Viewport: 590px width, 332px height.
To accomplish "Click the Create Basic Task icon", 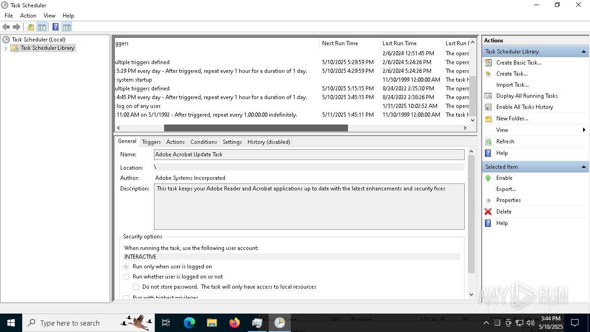I will pos(488,63).
